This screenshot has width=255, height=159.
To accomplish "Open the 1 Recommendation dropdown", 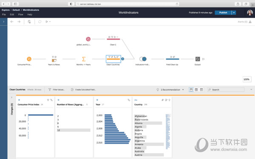I will click(x=170, y=90).
